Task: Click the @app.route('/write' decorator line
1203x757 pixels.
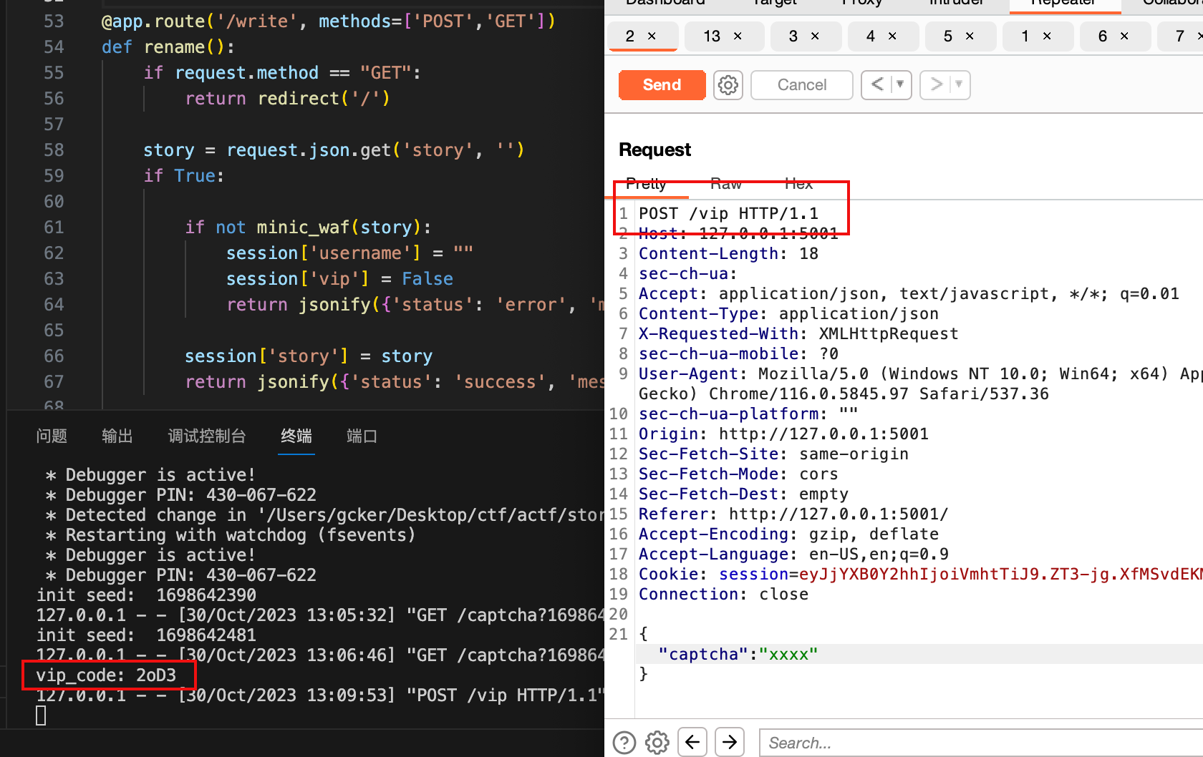Action: click(x=328, y=21)
